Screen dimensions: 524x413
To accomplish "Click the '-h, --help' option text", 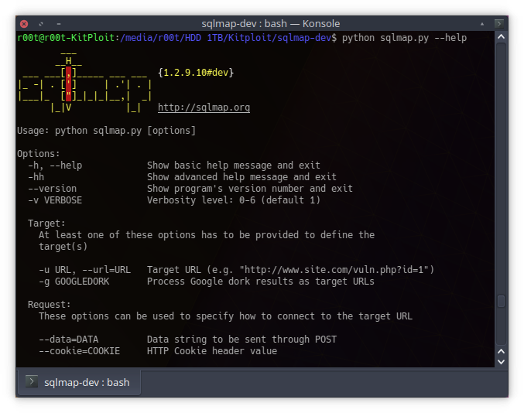I will click(55, 166).
